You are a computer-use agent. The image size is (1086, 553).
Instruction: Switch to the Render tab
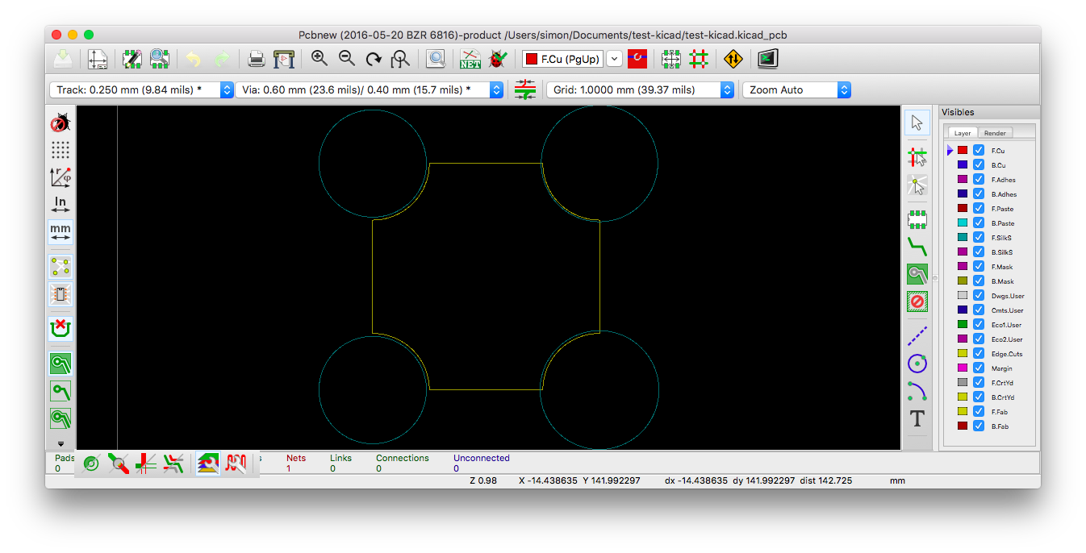pyautogui.click(x=995, y=133)
